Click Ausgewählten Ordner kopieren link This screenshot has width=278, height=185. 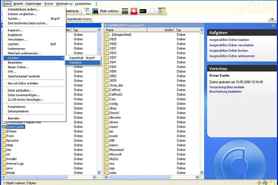click(229, 40)
